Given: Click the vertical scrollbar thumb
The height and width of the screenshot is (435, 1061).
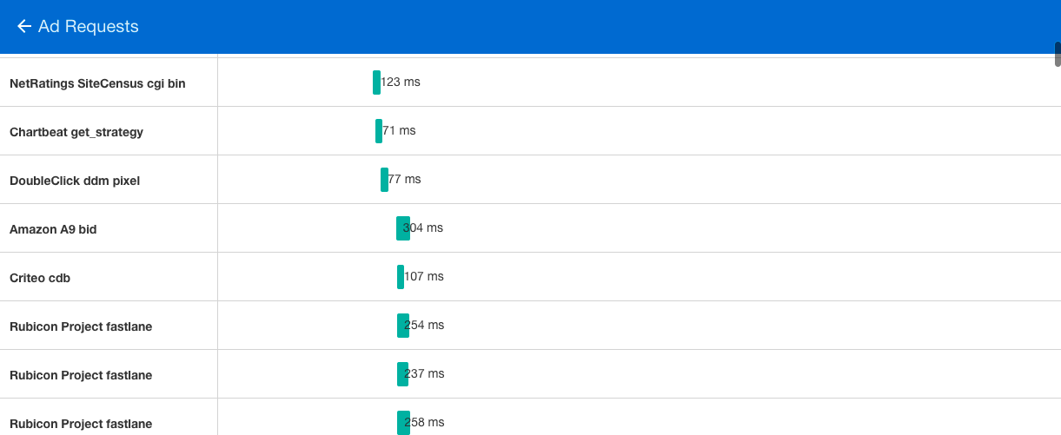Looking at the screenshot, I should tap(1058, 54).
